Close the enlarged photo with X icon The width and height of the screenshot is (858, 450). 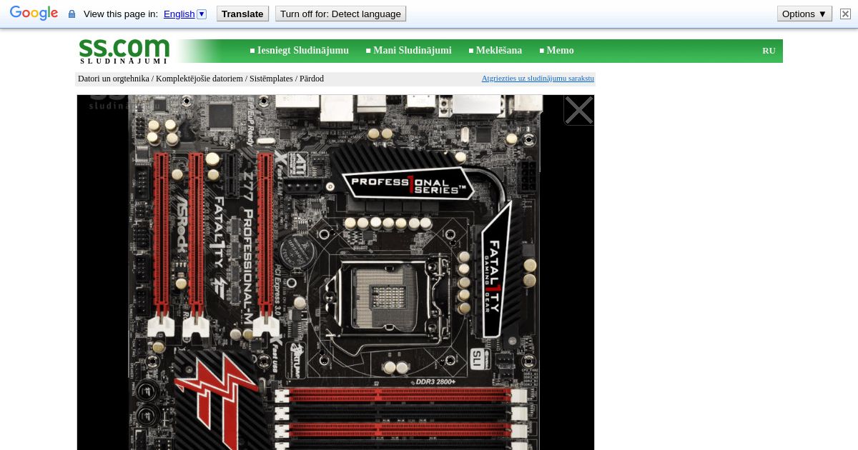pos(578,110)
